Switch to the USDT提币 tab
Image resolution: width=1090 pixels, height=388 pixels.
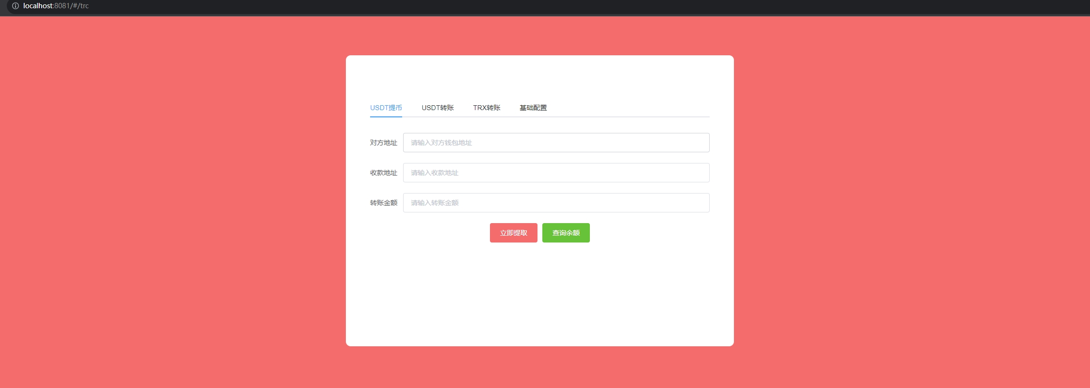tap(386, 108)
